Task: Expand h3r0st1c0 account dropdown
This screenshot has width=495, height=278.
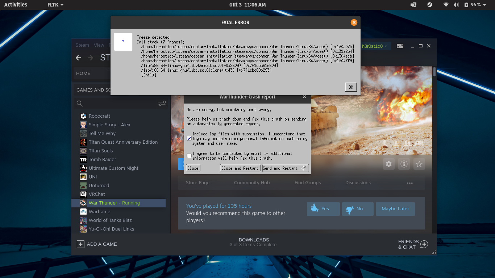Action: click(375, 46)
